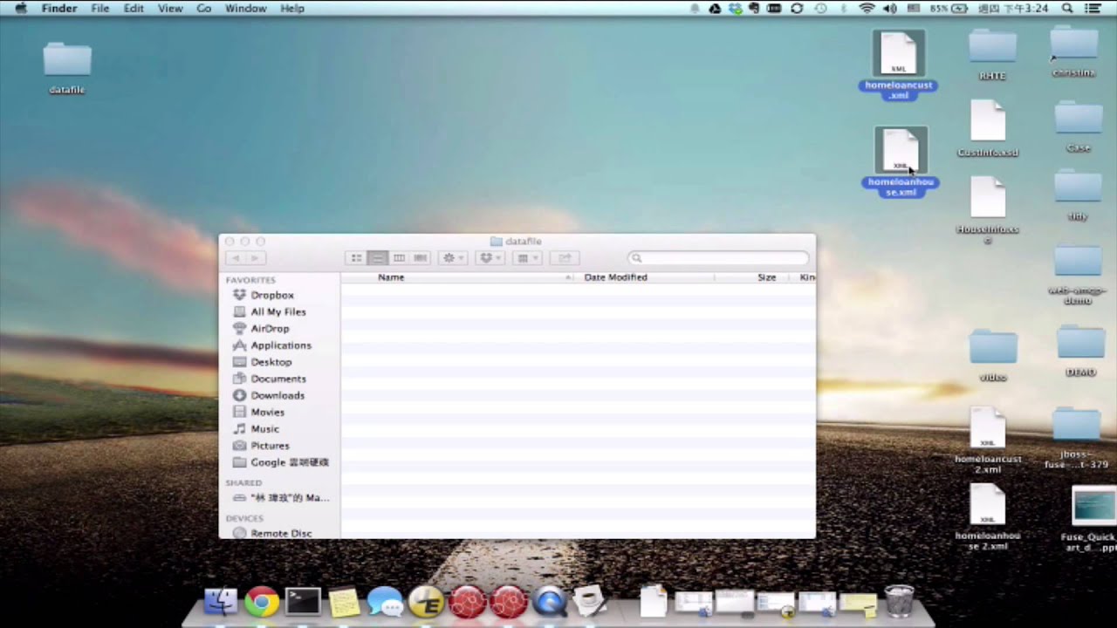The image size is (1117, 628).
Task: Select All My Files in the sidebar
Action: pyautogui.click(x=278, y=311)
